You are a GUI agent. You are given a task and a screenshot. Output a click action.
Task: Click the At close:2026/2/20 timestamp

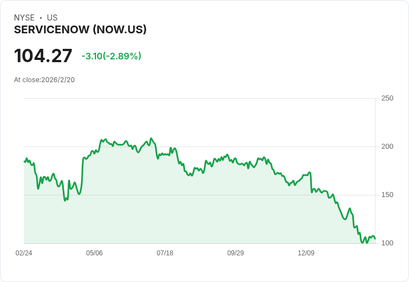tap(44, 80)
